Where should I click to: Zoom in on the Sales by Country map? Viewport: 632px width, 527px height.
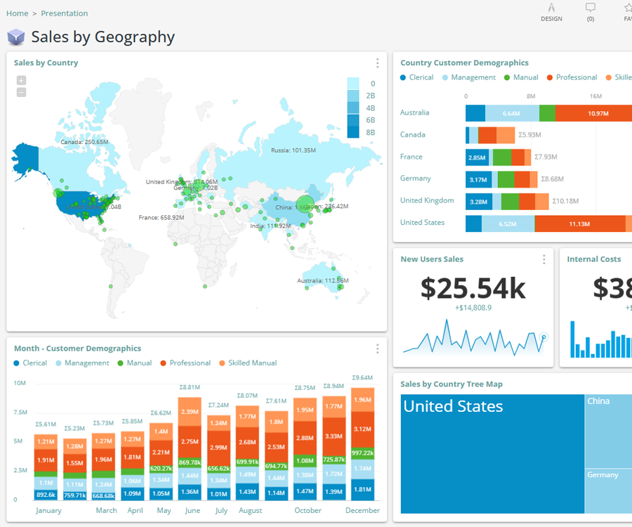pyautogui.click(x=21, y=80)
